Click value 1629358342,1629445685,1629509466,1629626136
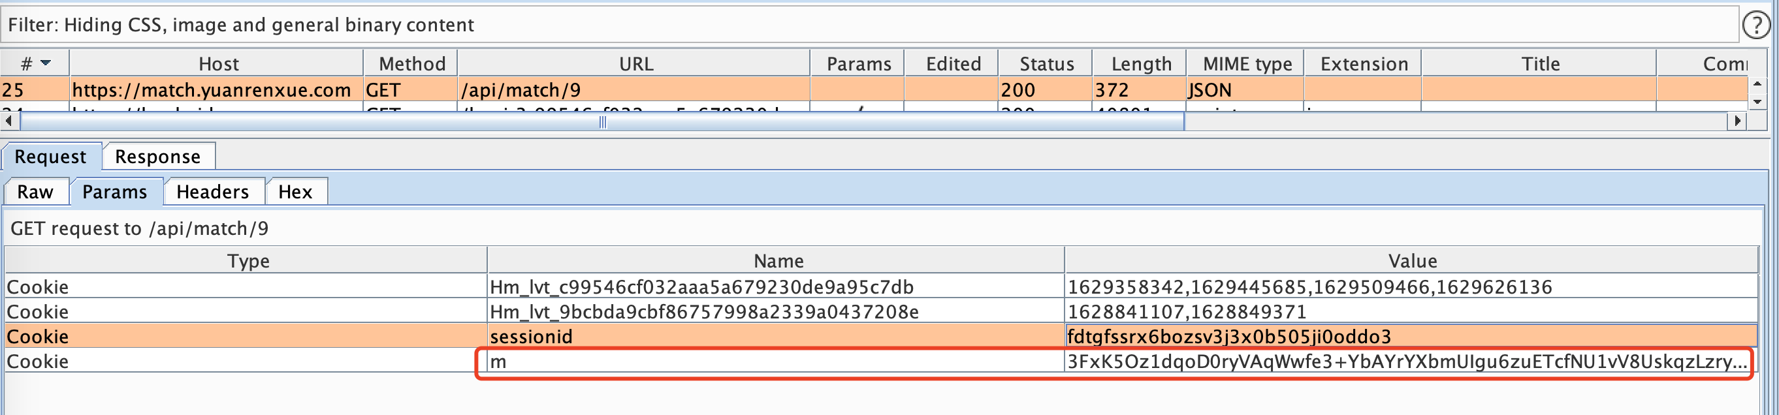 click(1411, 286)
